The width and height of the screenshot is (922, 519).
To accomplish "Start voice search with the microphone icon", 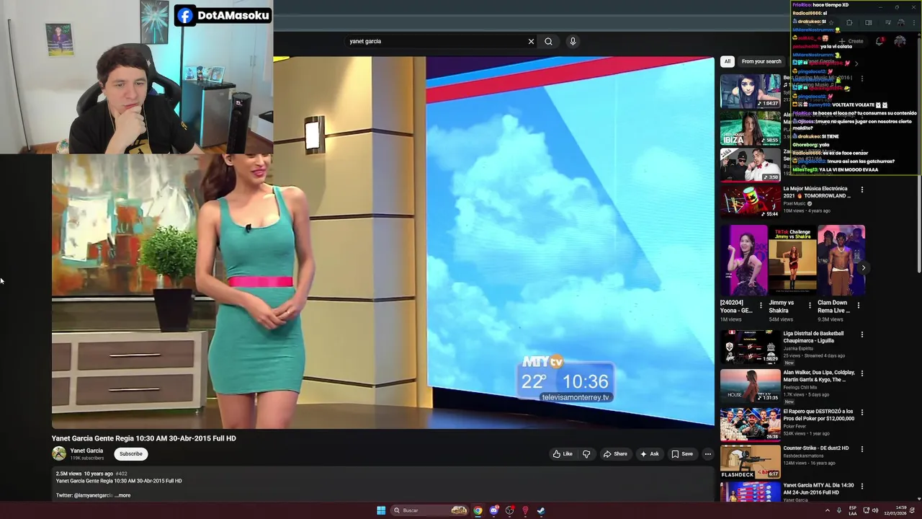I will coord(573,41).
